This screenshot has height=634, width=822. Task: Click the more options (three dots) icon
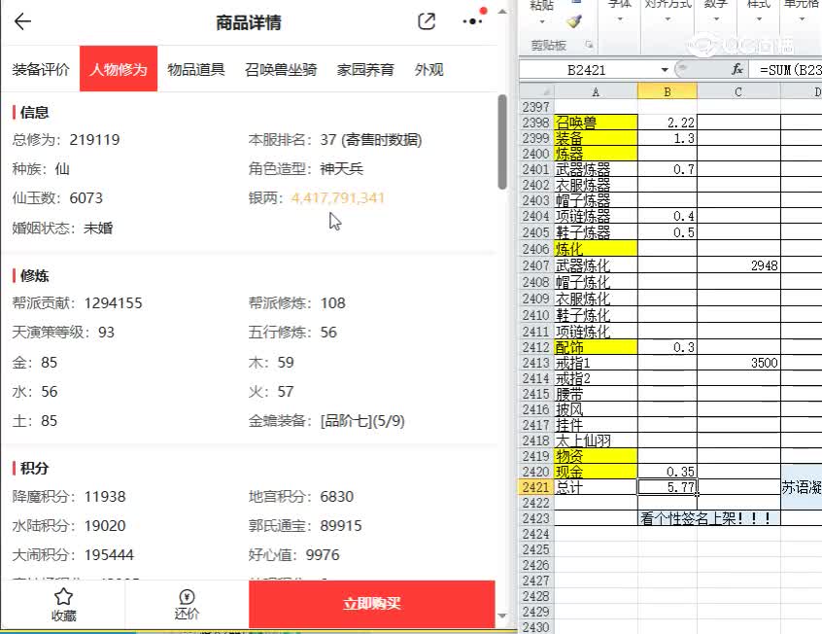(473, 21)
